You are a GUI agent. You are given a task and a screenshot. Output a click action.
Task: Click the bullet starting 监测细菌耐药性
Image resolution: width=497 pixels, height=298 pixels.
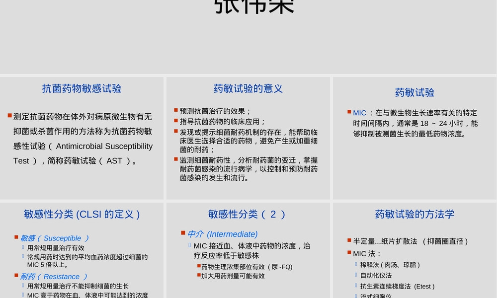pos(248,169)
